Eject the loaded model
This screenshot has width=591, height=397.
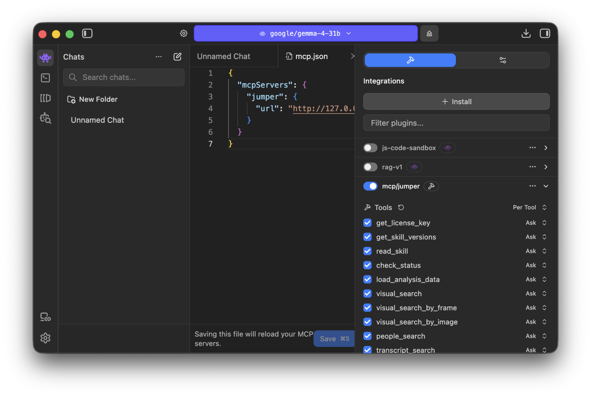429,34
